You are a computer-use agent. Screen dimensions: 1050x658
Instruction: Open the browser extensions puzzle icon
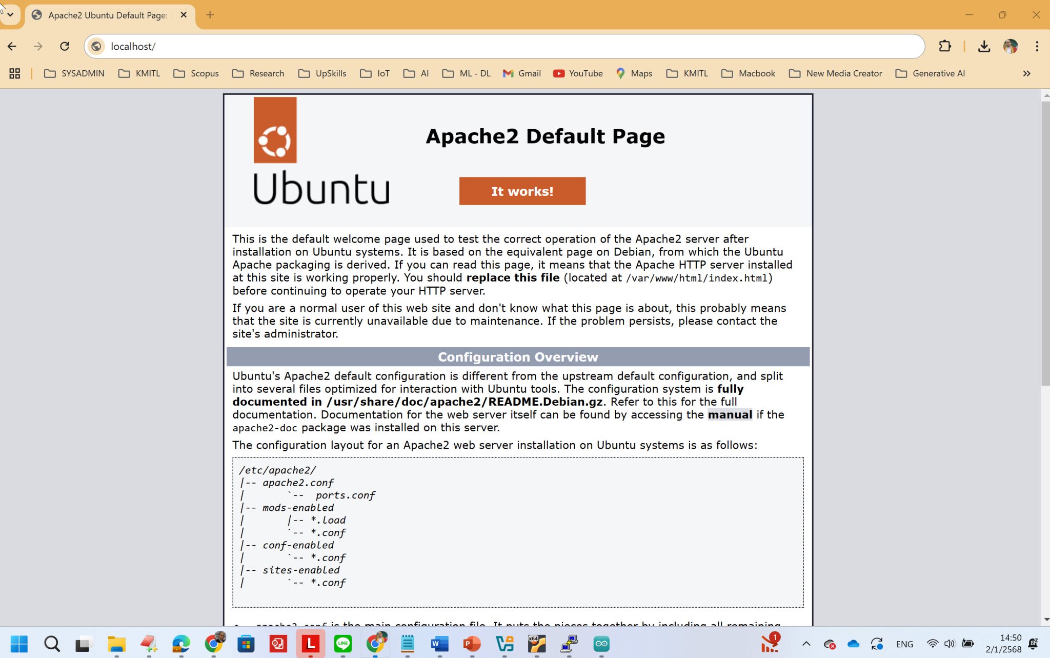[945, 46]
